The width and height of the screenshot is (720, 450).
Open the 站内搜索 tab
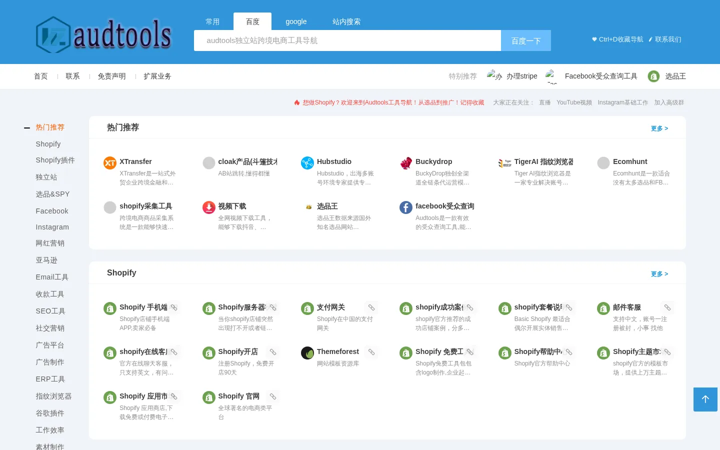pos(346,21)
